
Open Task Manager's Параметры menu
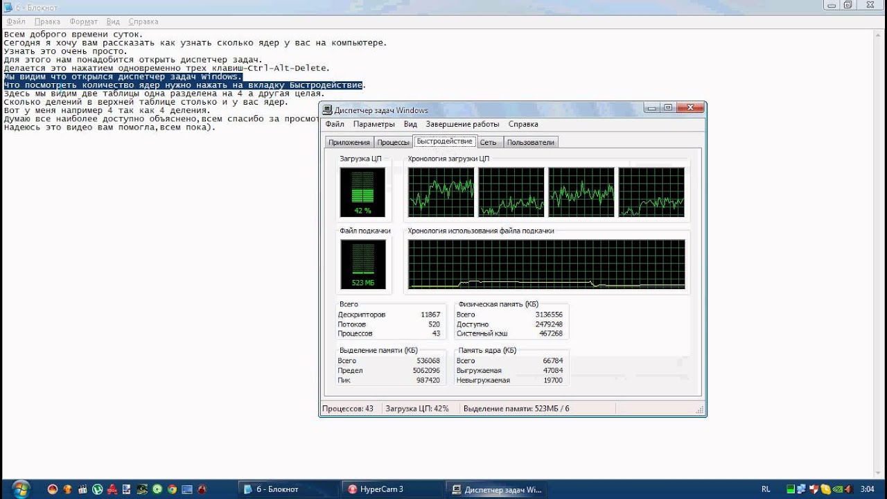click(x=374, y=124)
